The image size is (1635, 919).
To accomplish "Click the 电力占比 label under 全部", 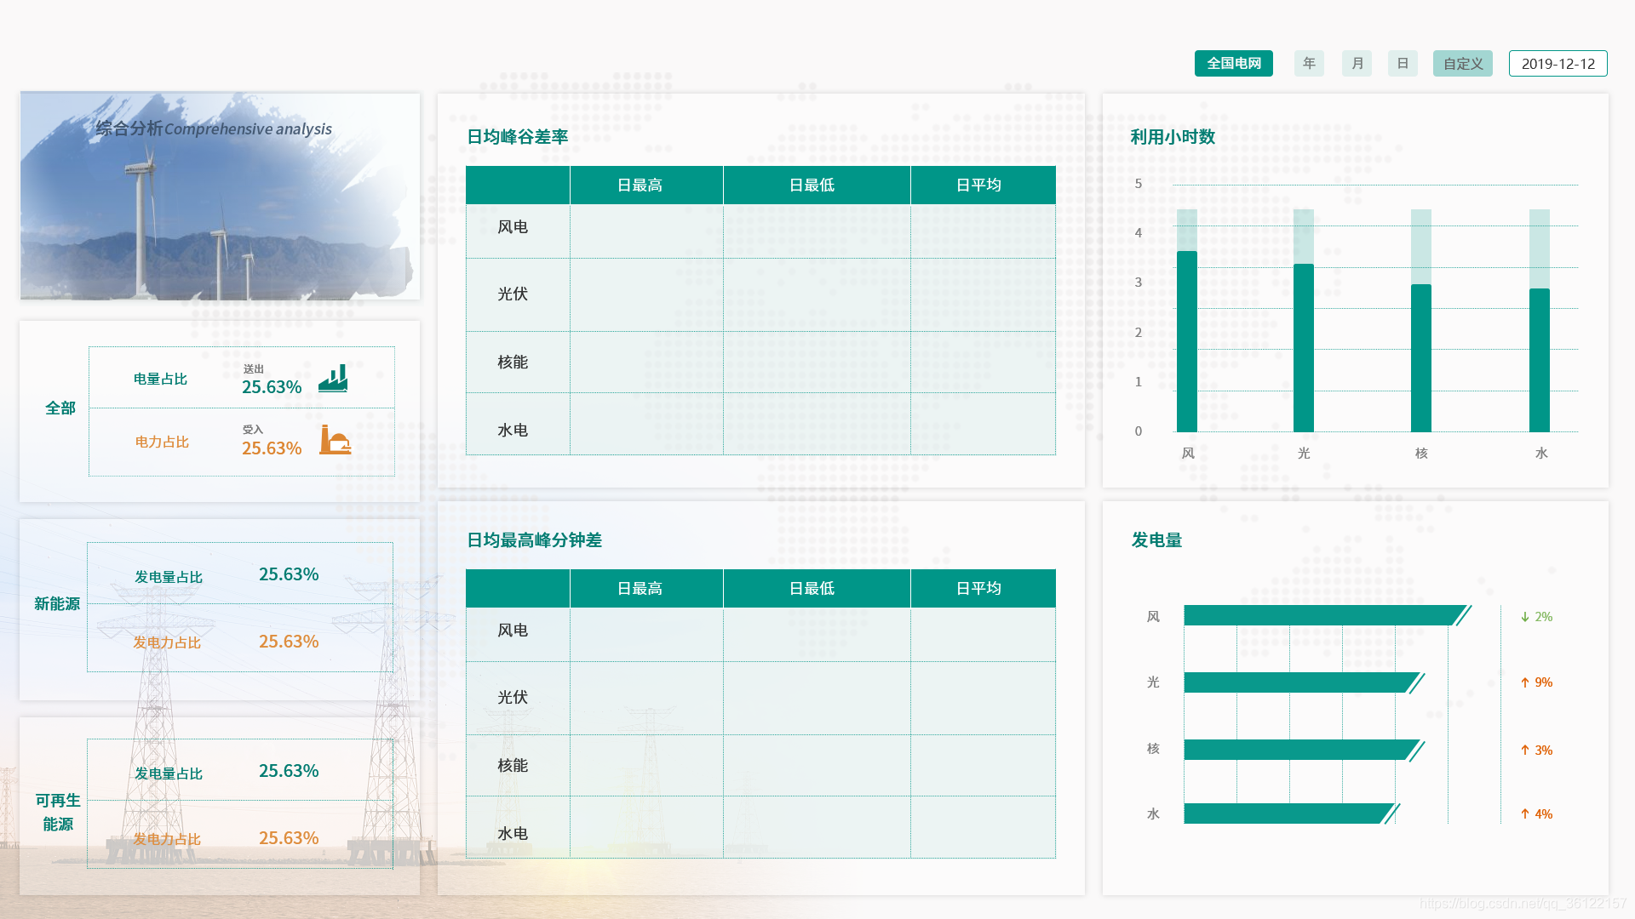I will coord(162,442).
